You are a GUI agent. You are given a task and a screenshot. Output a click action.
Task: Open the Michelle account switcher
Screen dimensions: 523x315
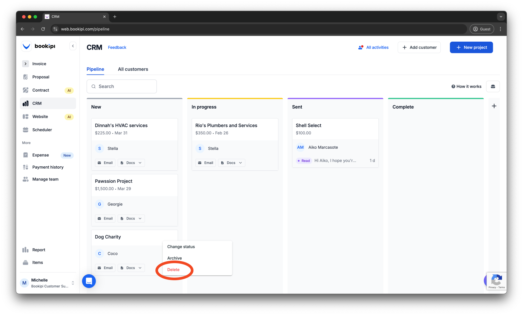pyautogui.click(x=48, y=283)
